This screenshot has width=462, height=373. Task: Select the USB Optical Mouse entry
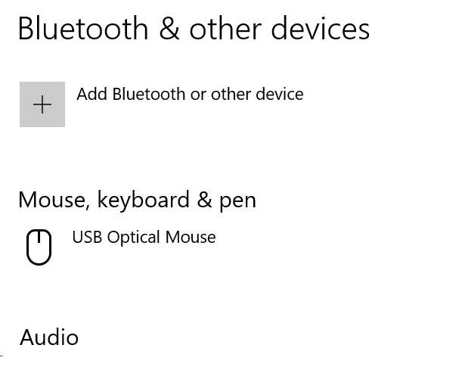pos(144,238)
